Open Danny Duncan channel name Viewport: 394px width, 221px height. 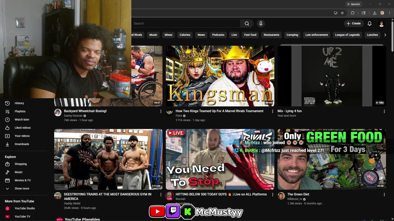click(73, 116)
